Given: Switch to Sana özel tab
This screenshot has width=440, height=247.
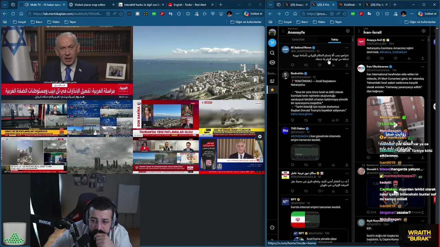Looking at the screenshot, I should pyautogui.click(x=298, y=39).
